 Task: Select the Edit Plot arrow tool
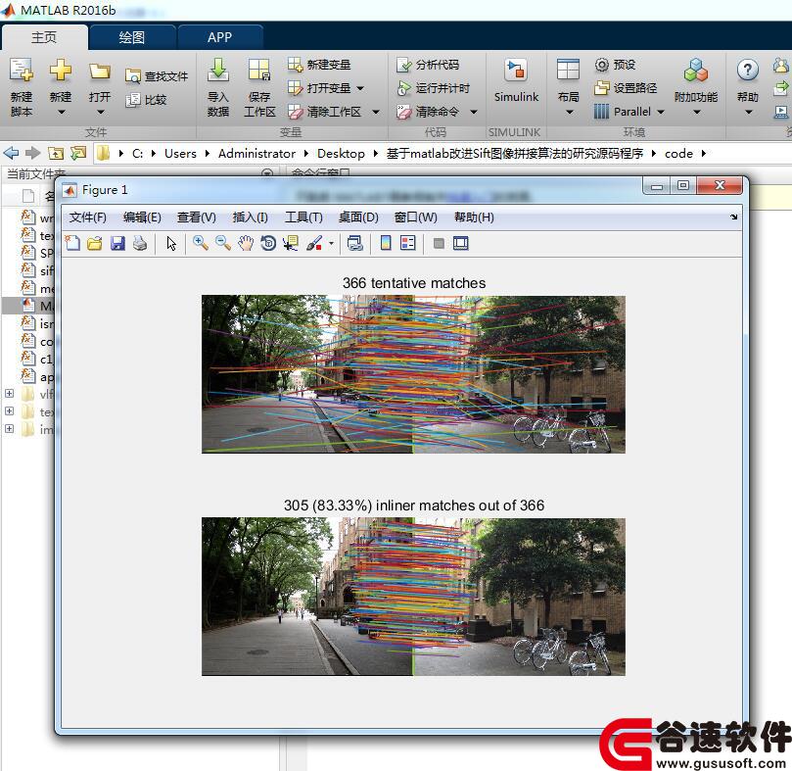pos(171,243)
